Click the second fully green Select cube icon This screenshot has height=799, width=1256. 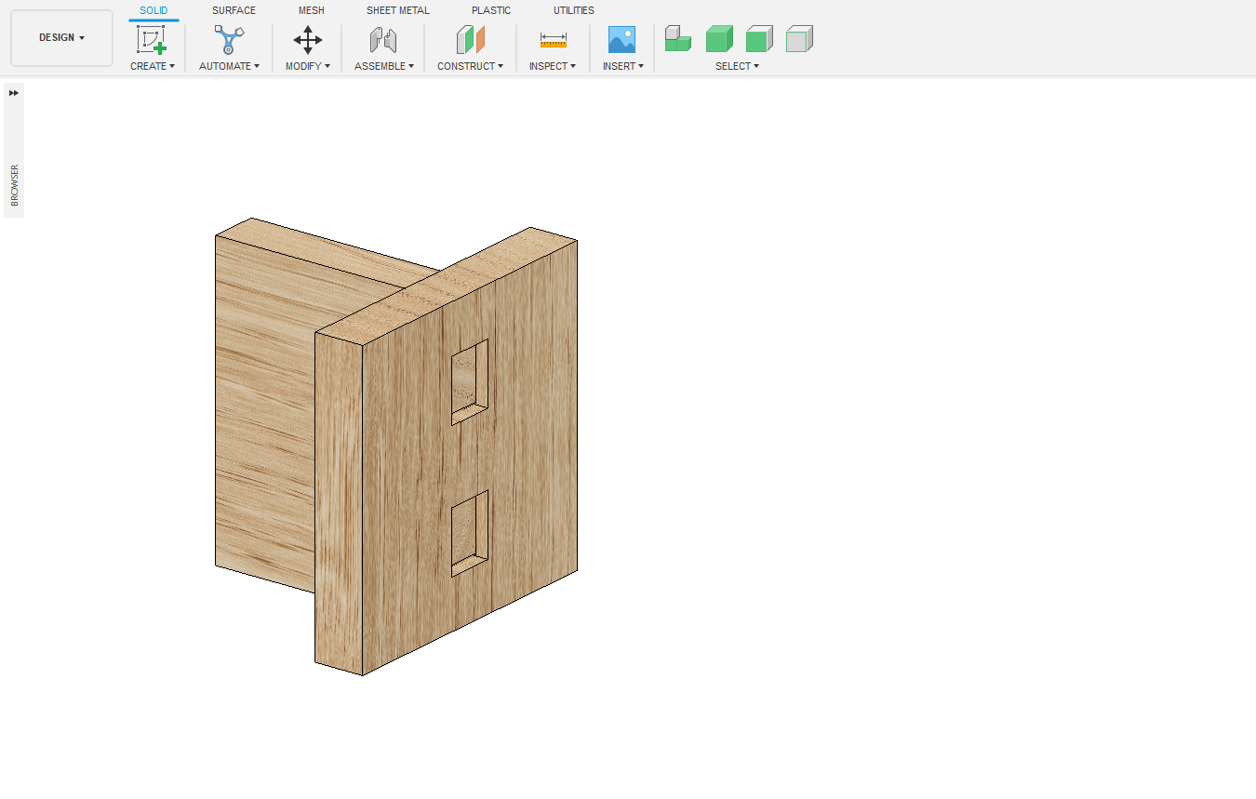718,39
